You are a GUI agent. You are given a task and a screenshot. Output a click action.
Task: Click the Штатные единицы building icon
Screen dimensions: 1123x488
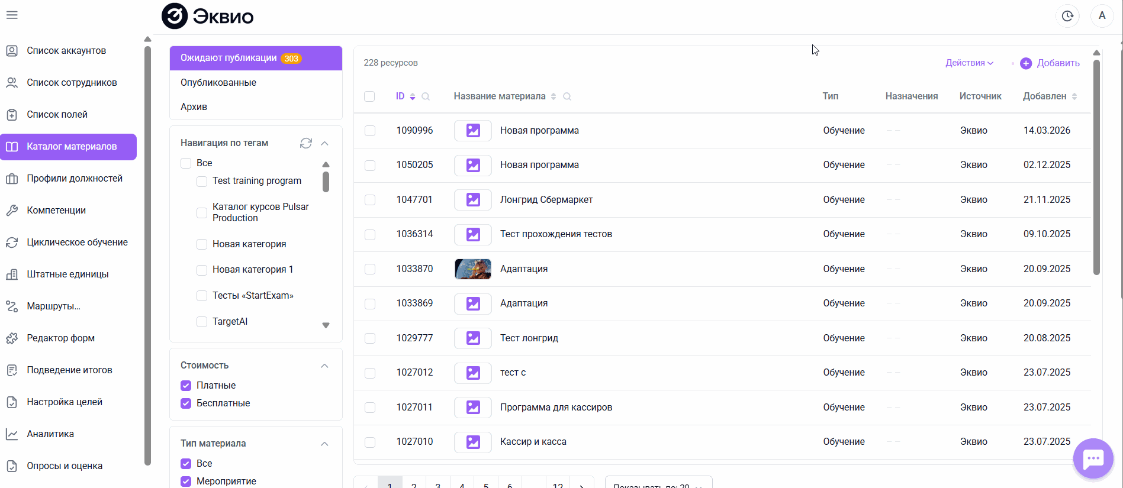[x=12, y=274]
